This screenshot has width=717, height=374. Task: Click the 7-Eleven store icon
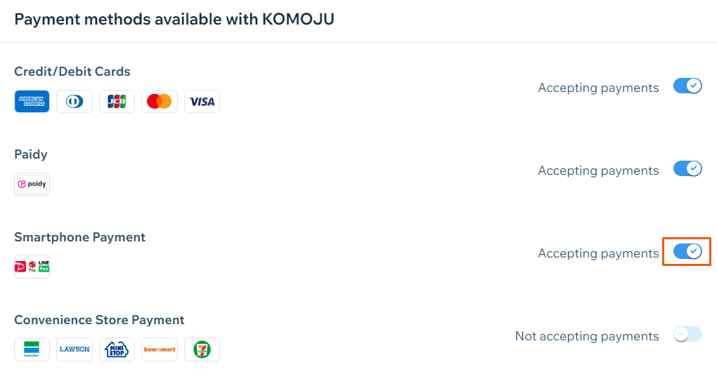pos(202,349)
